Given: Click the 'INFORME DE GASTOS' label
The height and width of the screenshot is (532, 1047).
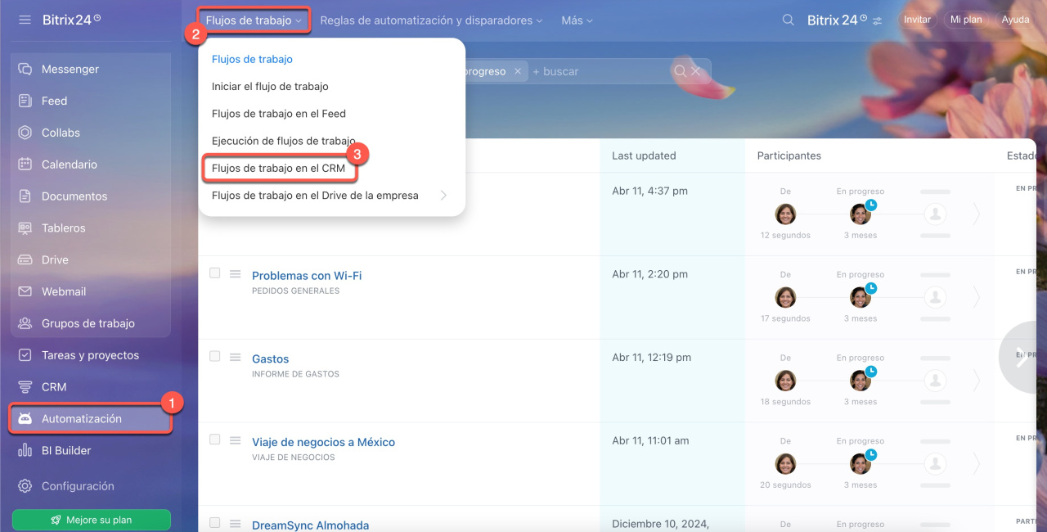Looking at the screenshot, I should click(x=295, y=374).
